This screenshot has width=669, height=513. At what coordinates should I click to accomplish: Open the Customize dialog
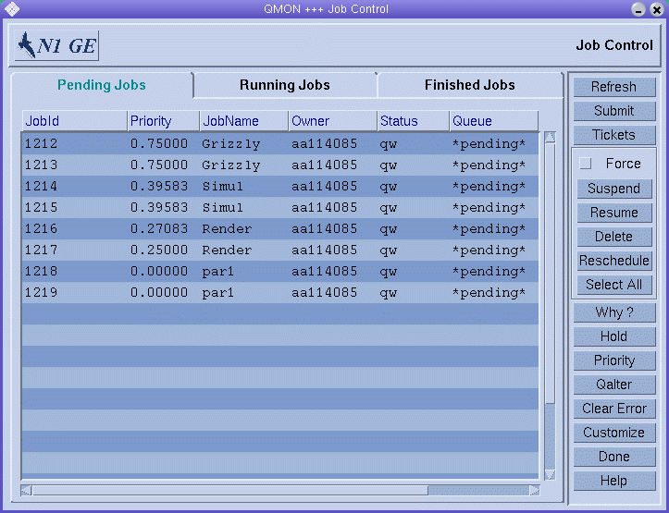point(614,433)
